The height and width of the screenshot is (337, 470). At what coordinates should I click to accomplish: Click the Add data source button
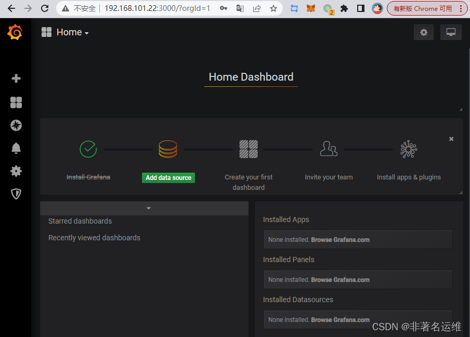tap(168, 178)
